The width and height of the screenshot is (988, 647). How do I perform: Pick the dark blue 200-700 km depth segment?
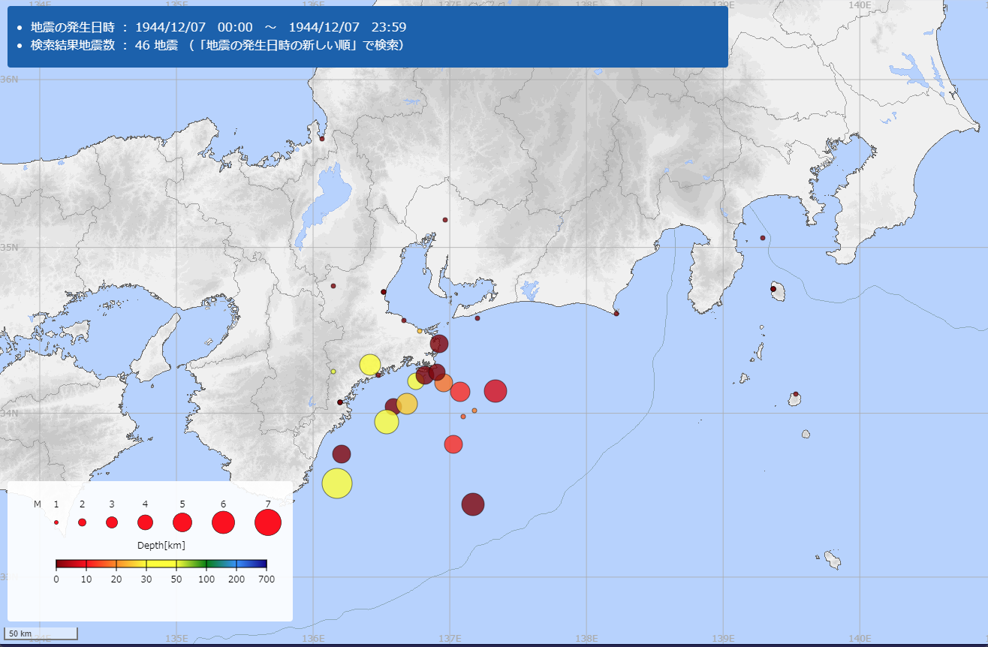click(252, 564)
